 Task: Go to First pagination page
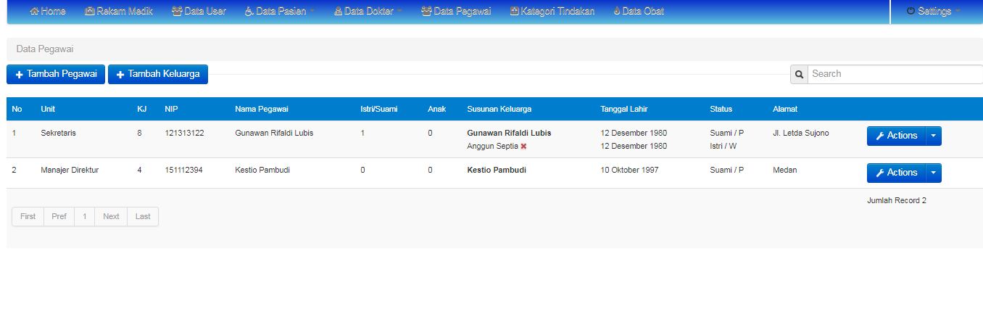(28, 216)
